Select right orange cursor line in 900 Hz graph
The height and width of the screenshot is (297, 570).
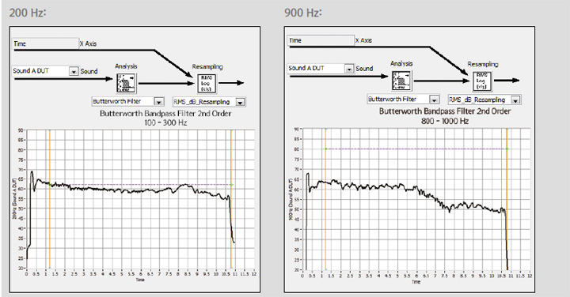[507, 199]
